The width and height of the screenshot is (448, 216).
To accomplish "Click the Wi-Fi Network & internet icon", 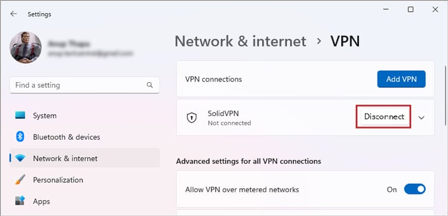I will (20, 158).
